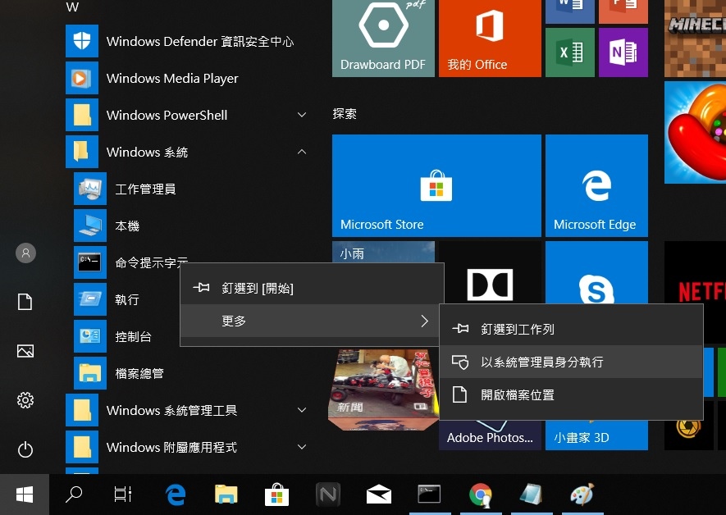Expand the Windows 系統管理工具 folder chevron
The height and width of the screenshot is (515, 726).
pyautogui.click(x=302, y=410)
